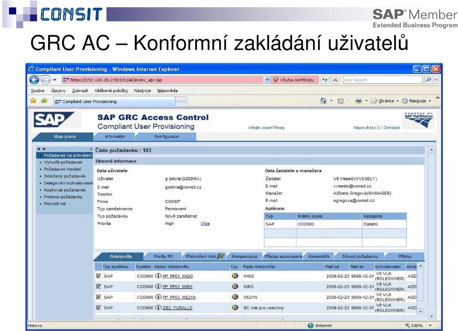Viewport: 458px width, 331px height.
Task: Select Vytvořit požadavek in the sidebar
Action: (x=63, y=162)
